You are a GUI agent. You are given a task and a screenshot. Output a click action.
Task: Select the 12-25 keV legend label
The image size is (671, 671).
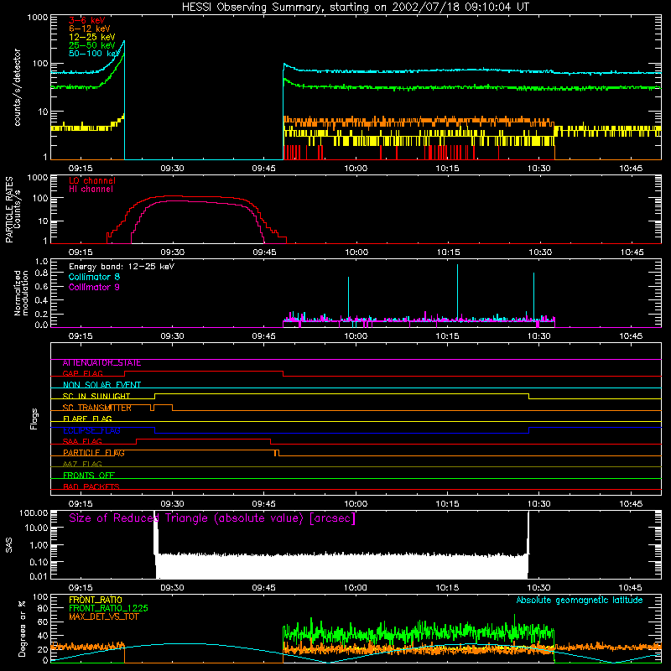(92, 37)
